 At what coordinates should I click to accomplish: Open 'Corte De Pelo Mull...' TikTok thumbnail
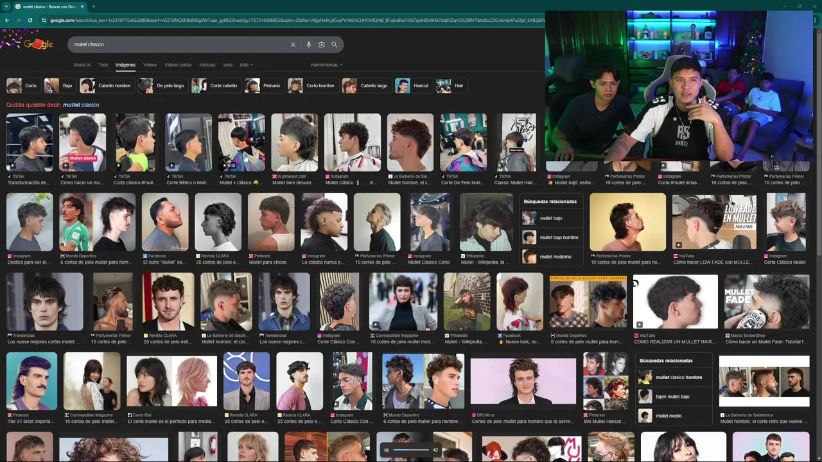(463, 142)
